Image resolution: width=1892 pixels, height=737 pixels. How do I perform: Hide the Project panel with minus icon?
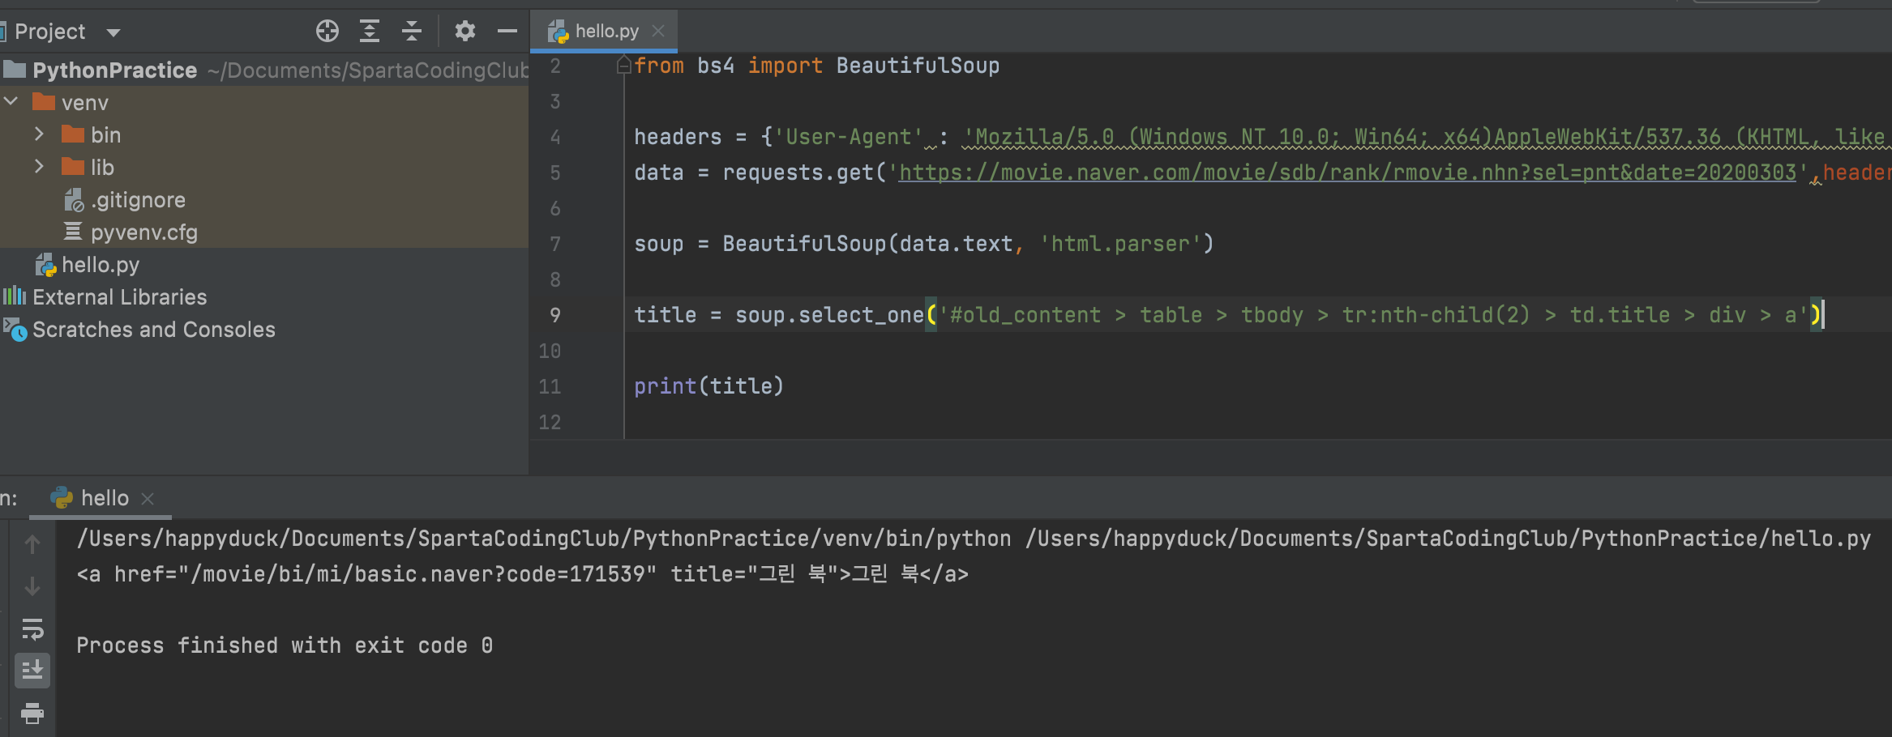[x=507, y=31]
